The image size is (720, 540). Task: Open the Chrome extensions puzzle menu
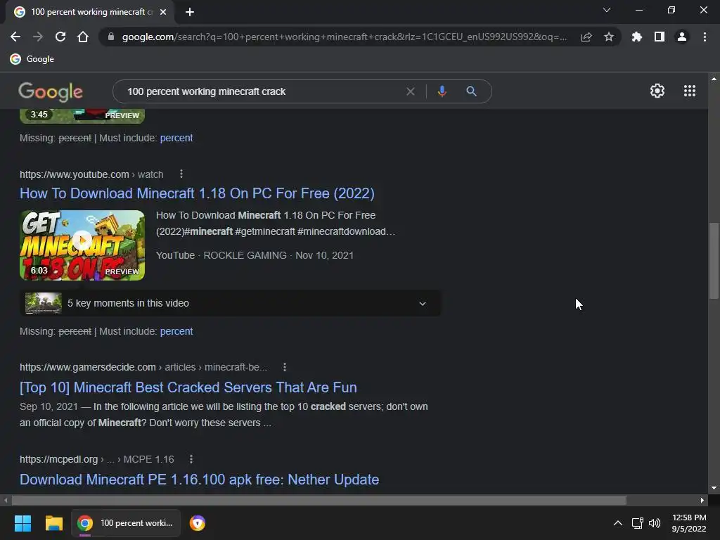636,37
